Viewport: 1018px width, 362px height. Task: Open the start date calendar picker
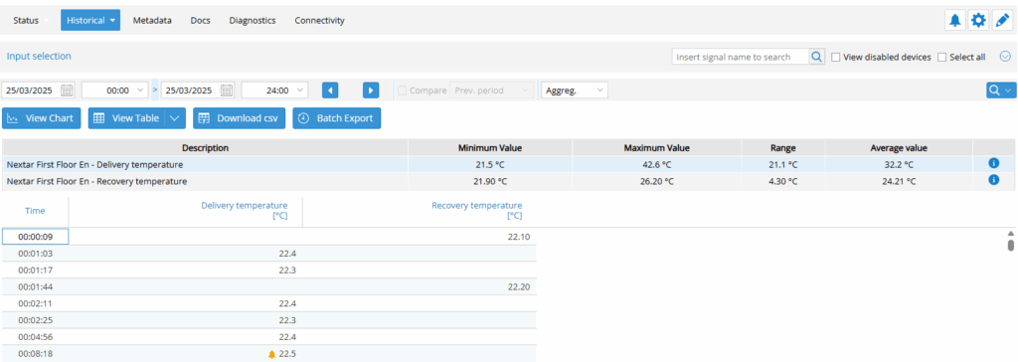[x=67, y=90]
